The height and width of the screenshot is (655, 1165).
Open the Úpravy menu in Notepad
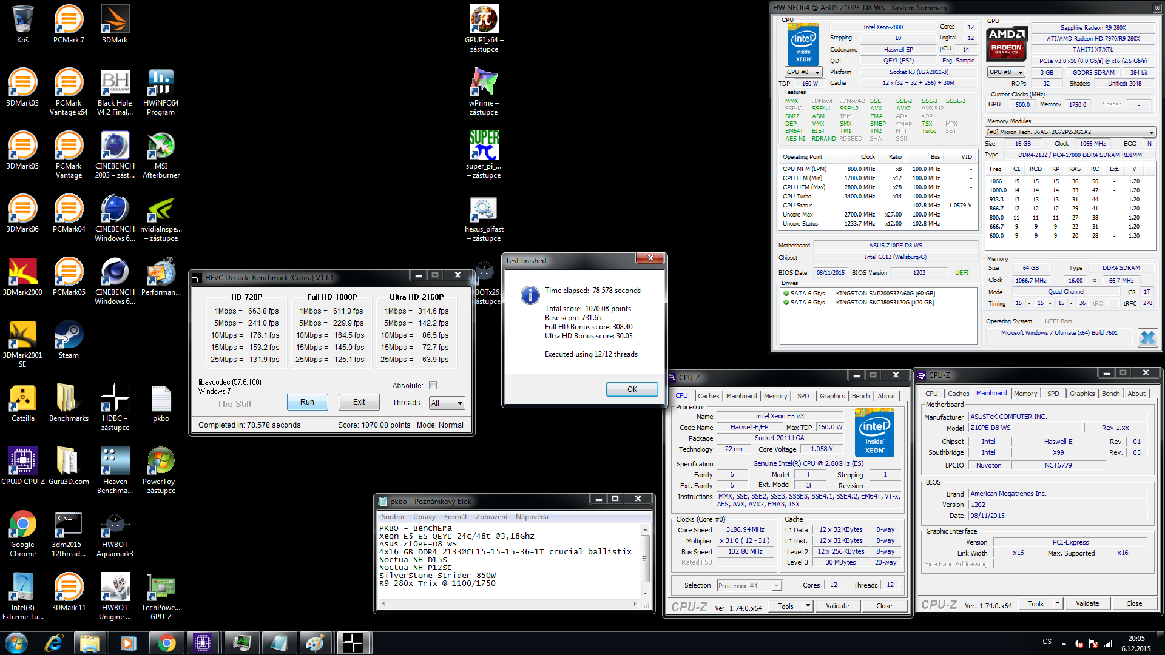[x=424, y=517]
